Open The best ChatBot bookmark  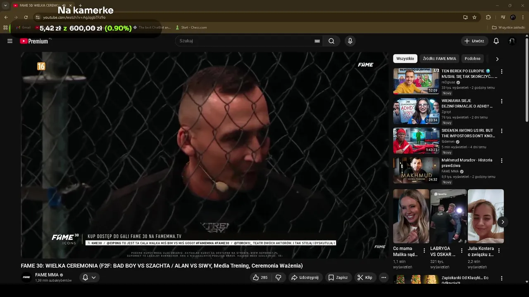click(152, 28)
